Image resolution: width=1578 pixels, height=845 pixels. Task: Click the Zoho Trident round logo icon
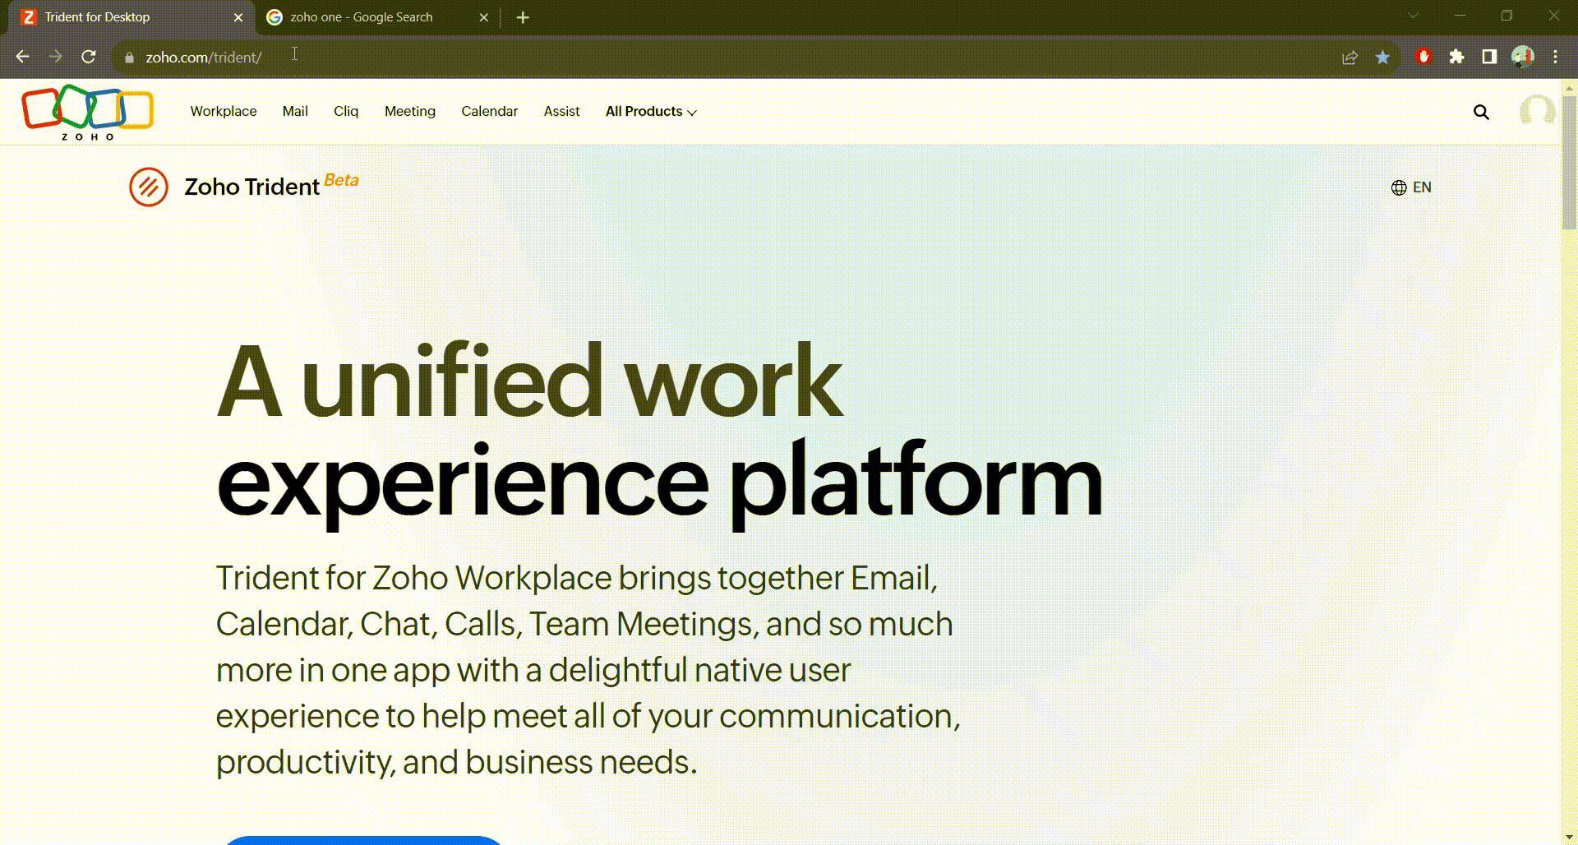(x=149, y=187)
